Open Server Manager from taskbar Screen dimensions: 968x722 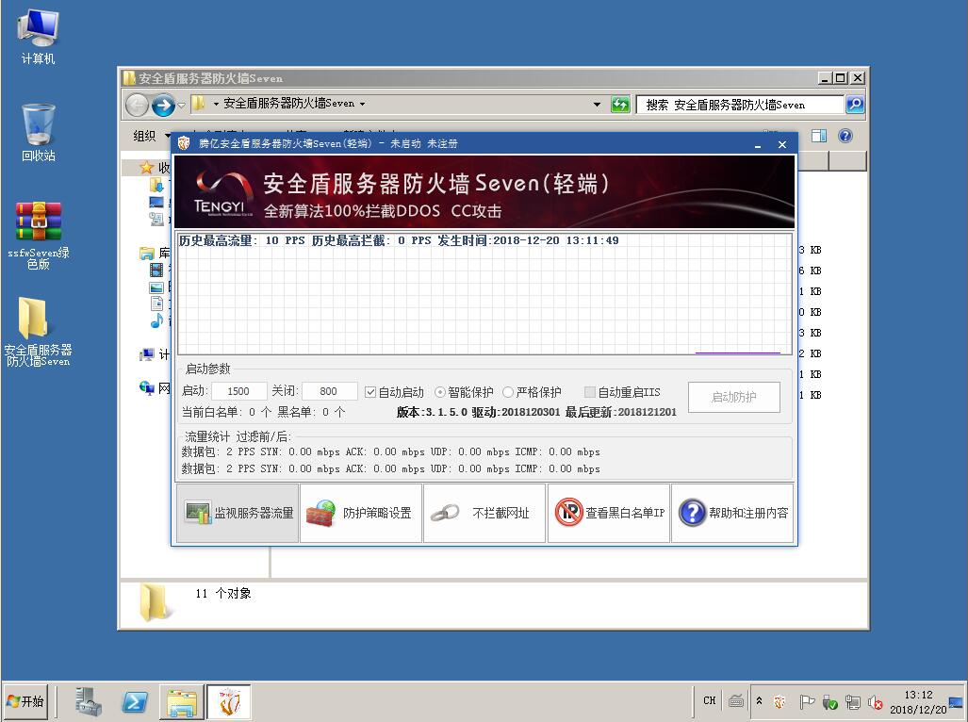point(89,701)
